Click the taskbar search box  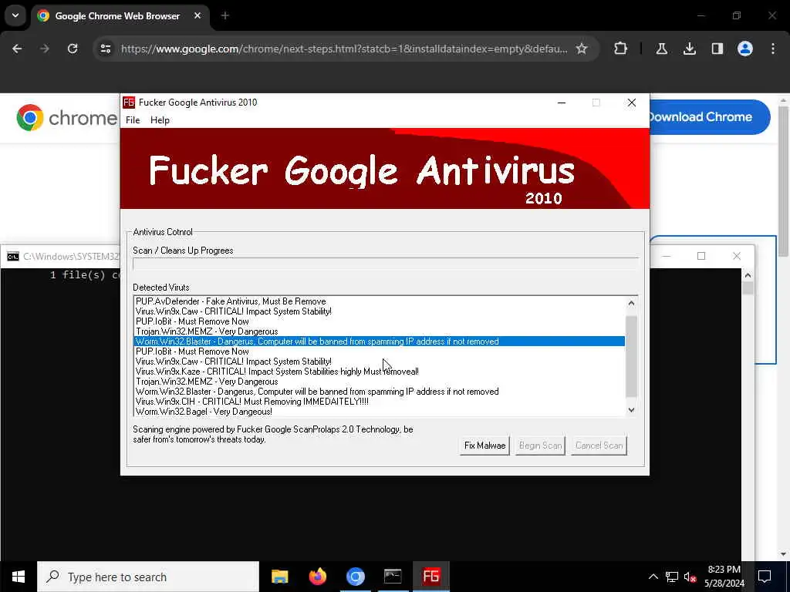(148, 577)
